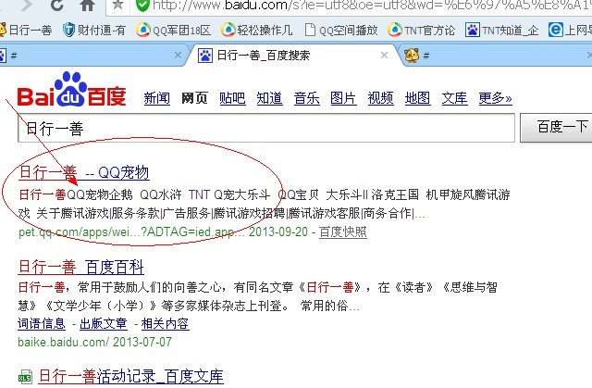Viewport: 592px width, 388px height.
Task: Open Baidu 地图 category
Action: pyautogui.click(x=417, y=98)
